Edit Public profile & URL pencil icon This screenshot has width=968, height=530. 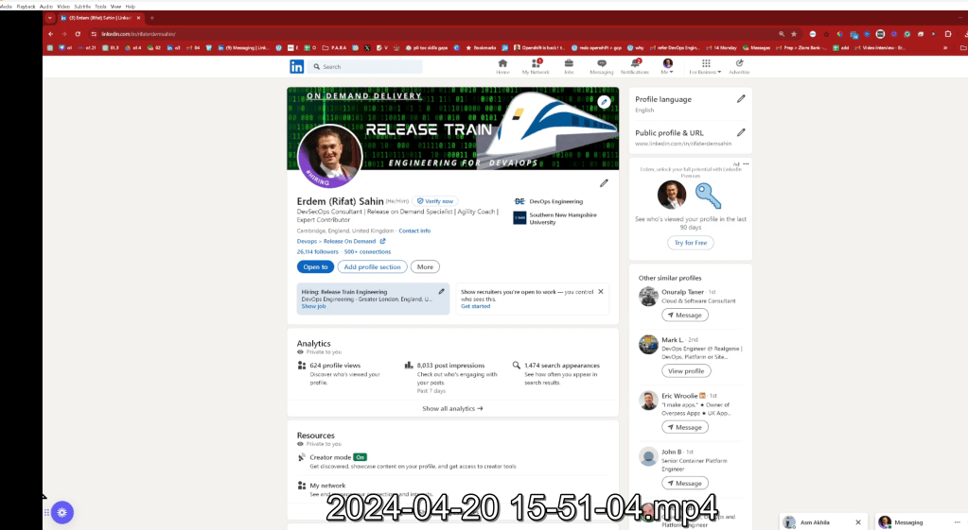pos(741,132)
